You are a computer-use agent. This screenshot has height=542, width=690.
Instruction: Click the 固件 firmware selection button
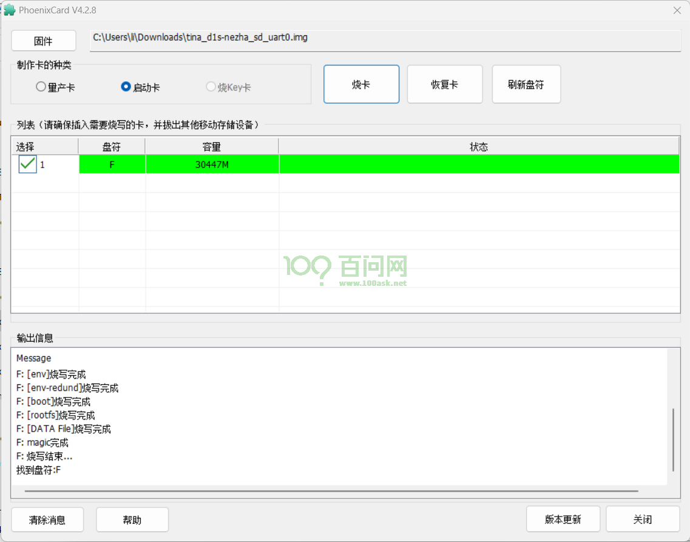coord(43,41)
